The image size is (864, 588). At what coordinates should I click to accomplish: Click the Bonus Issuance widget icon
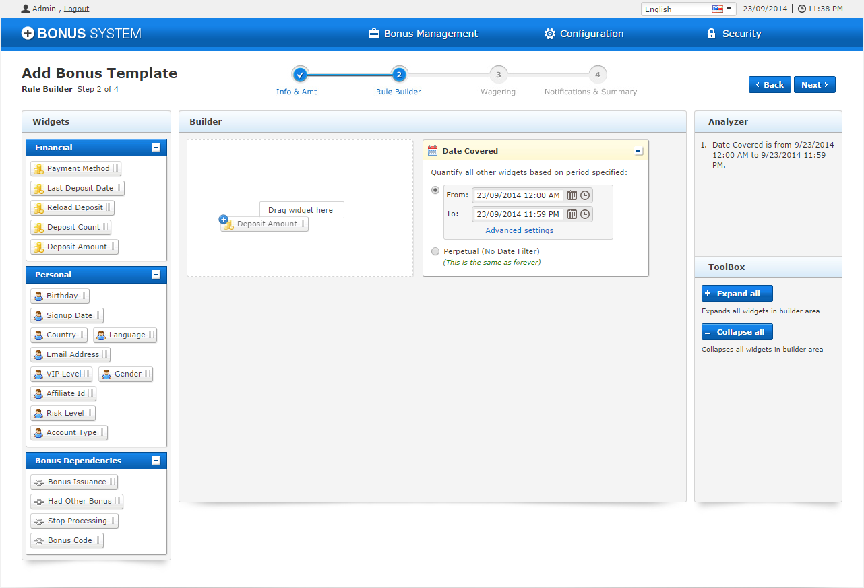point(39,482)
